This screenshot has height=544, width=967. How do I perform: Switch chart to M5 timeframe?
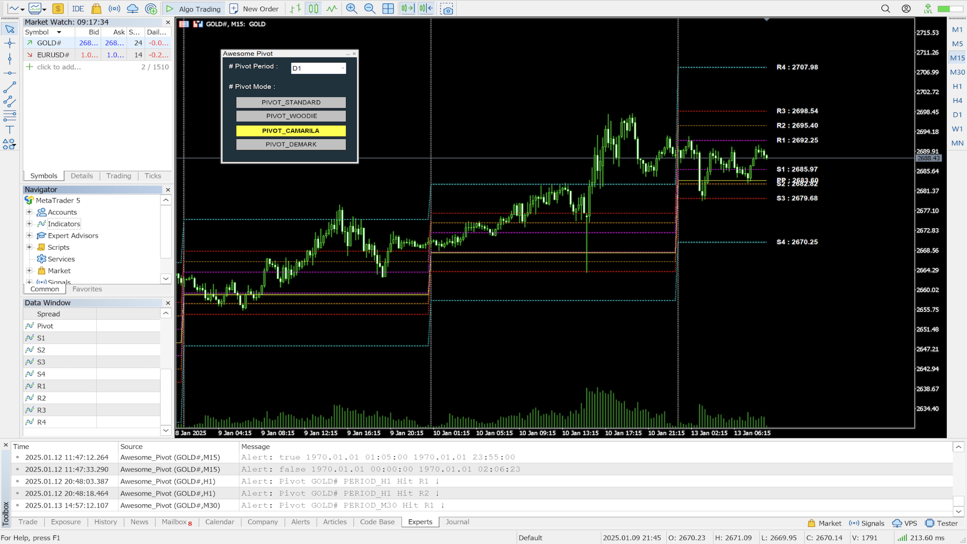pyautogui.click(x=957, y=44)
